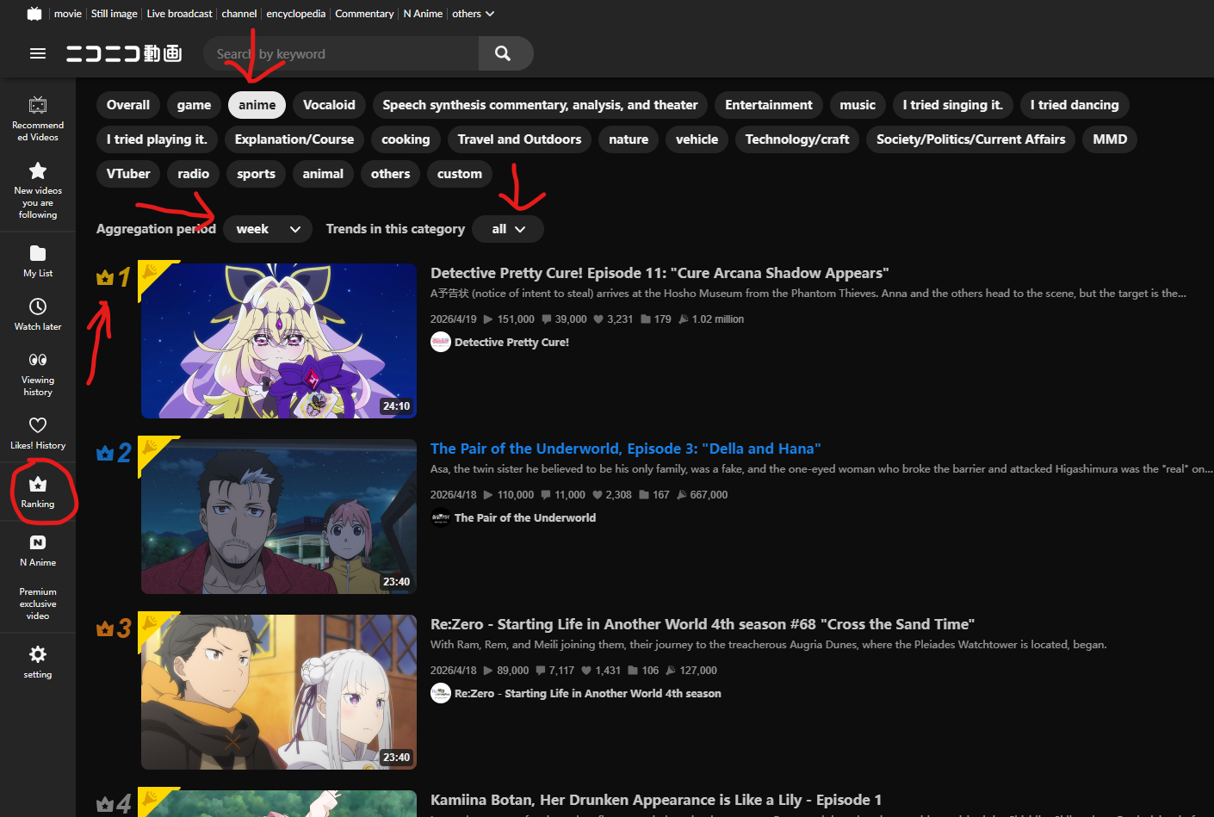
Task: Click the Niconico logo
Action: [x=124, y=53]
